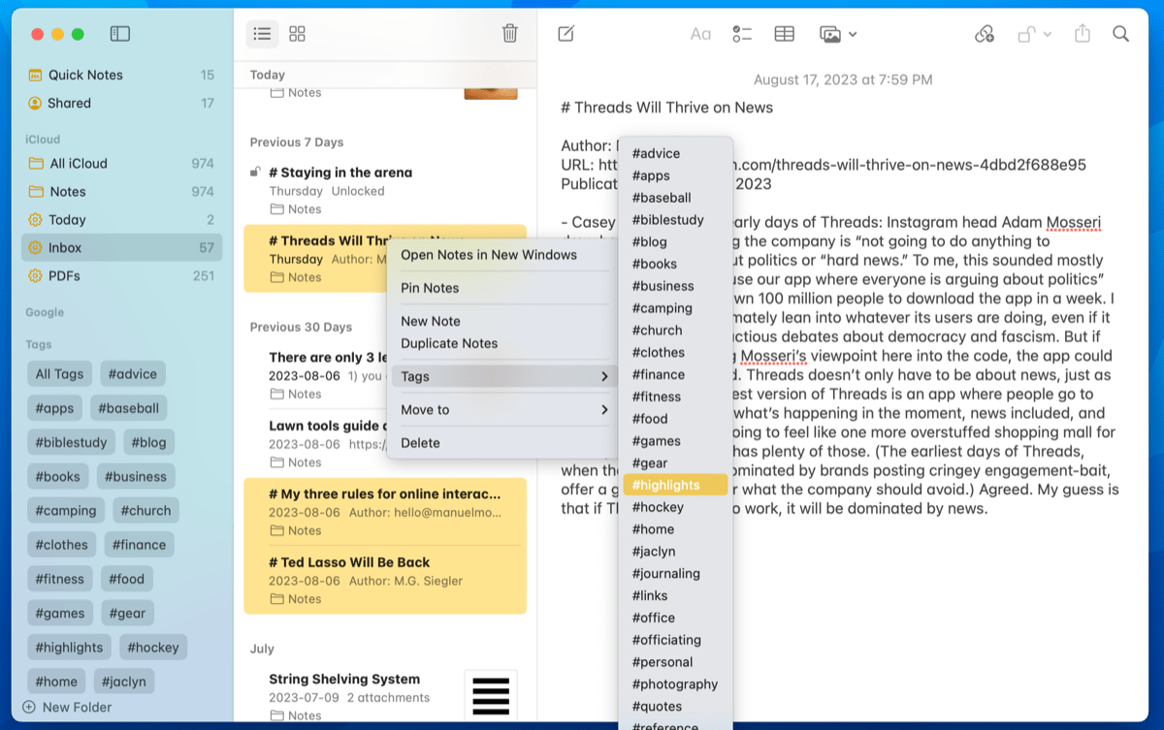Screen dimensions: 1164x730
Task: Filter by #baseball tag in sidebar
Action: (129, 408)
